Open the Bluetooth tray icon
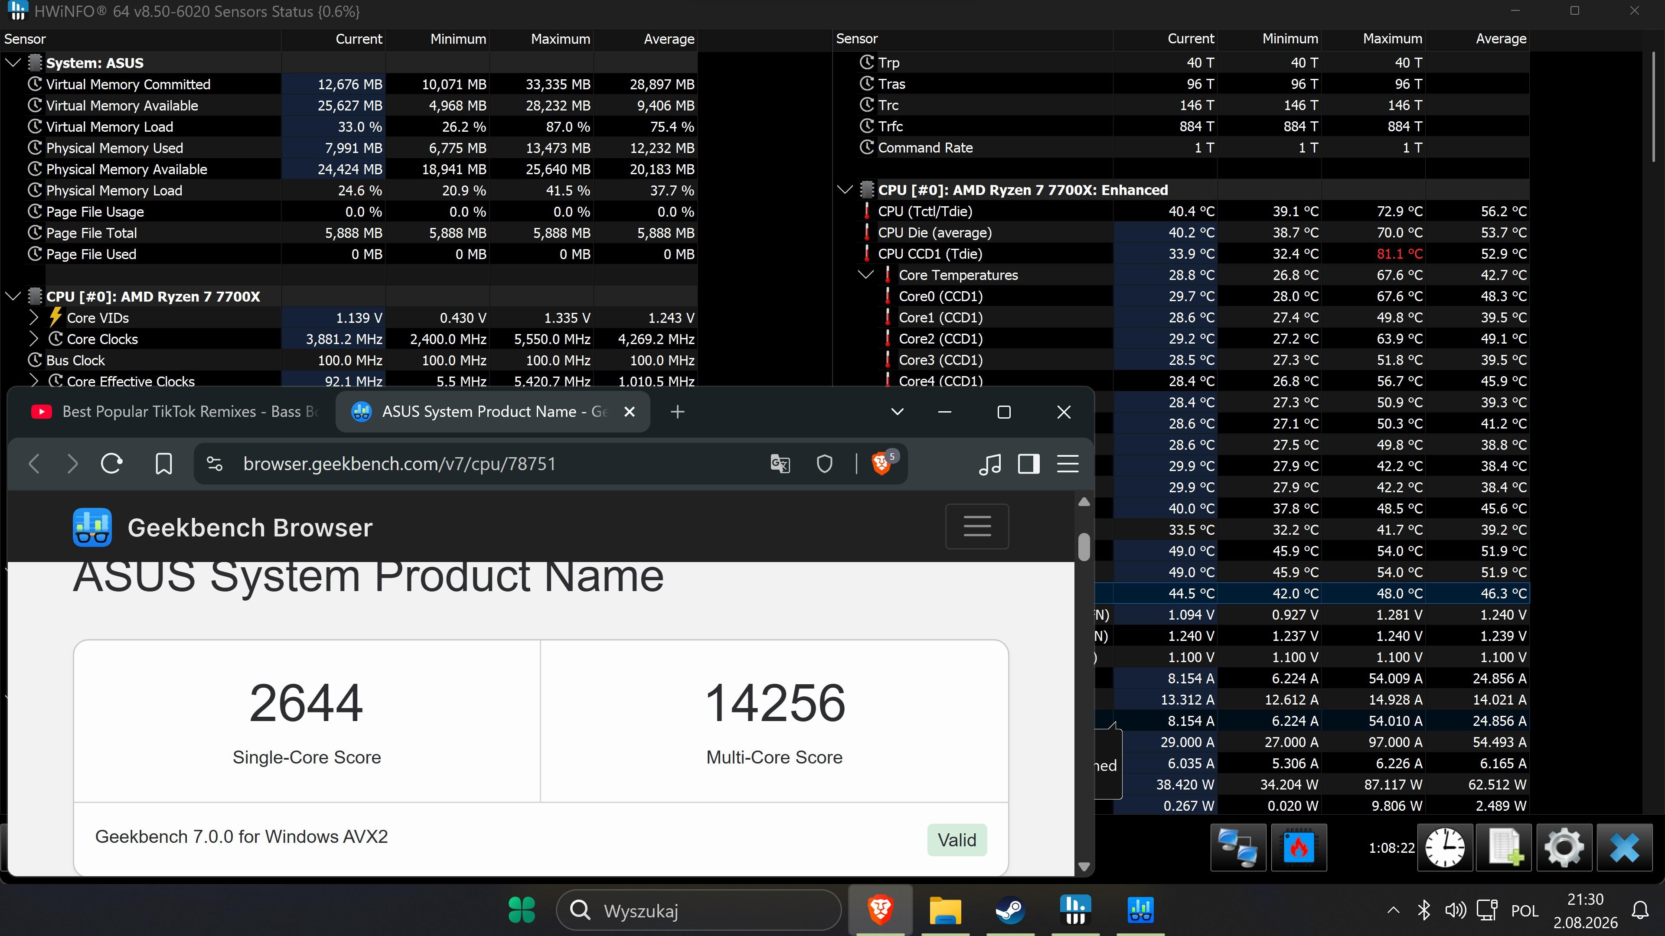The height and width of the screenshot is (936, 1665). [x=1423, y=911]
